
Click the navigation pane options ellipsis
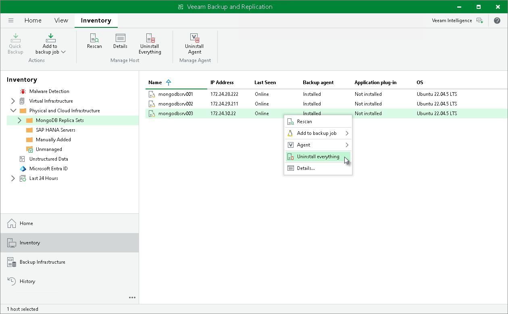pos(132,297)
